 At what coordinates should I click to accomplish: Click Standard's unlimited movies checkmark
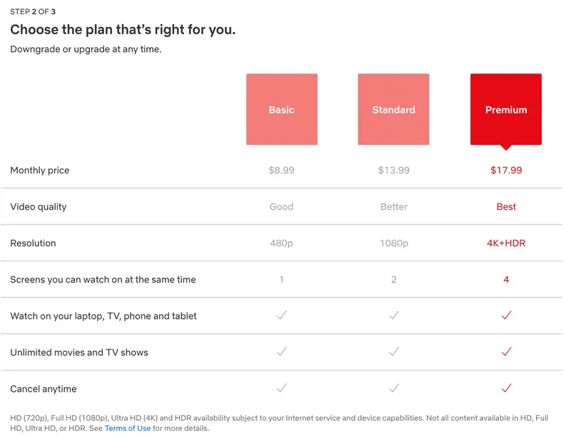tap(393, 352)
